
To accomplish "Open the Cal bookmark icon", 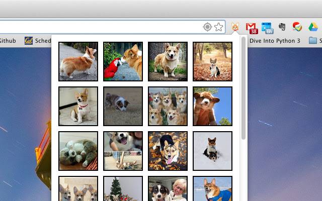I will pos(29,41).
